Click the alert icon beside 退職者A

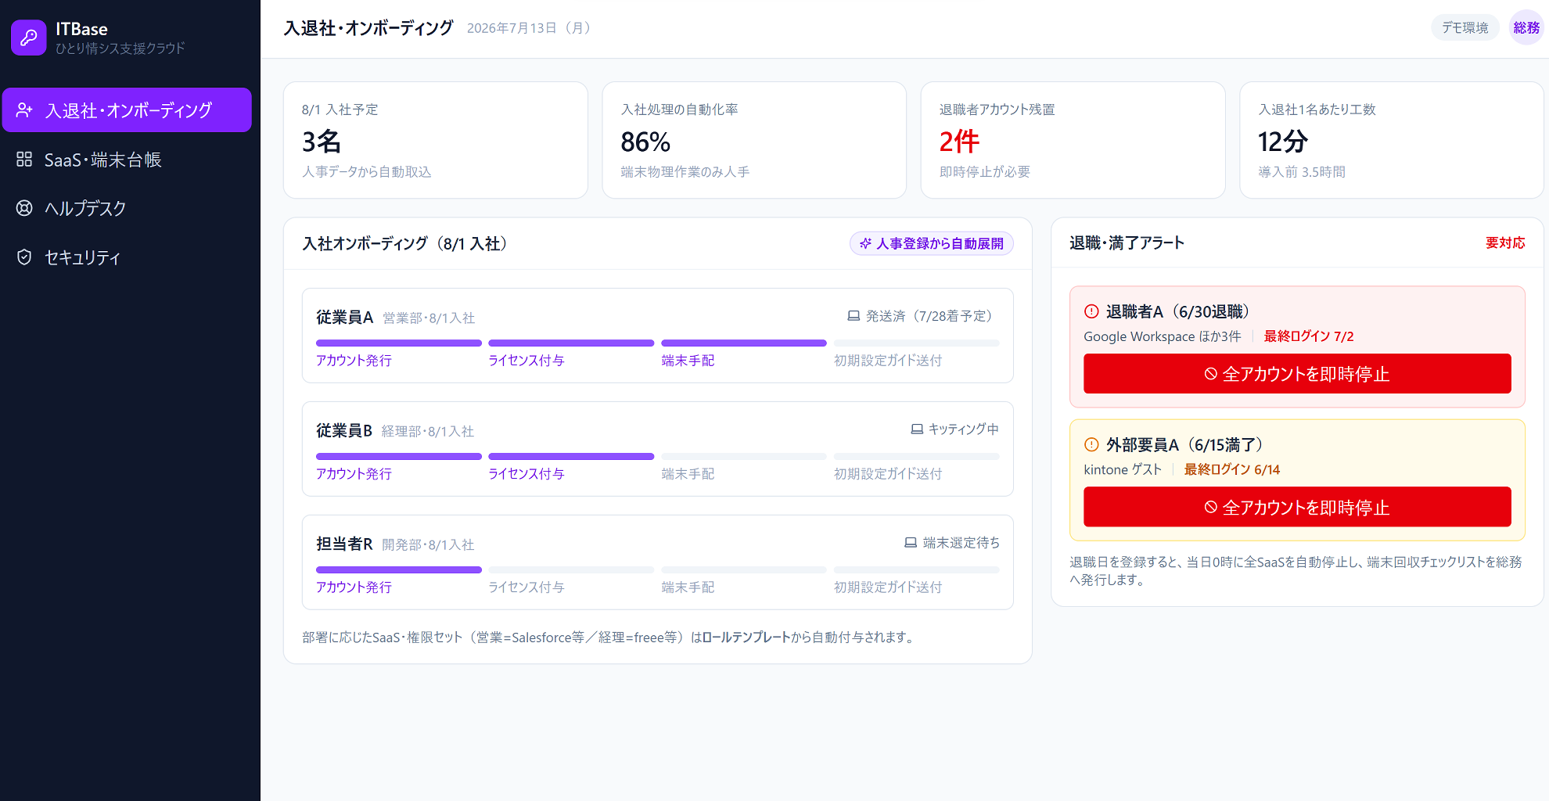[1091, 311]
